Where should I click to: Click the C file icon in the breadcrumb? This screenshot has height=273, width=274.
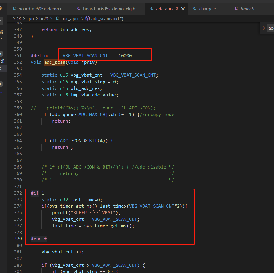(57, 18)
